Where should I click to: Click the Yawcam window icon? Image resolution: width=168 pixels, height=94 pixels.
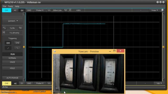pos(55,51)
